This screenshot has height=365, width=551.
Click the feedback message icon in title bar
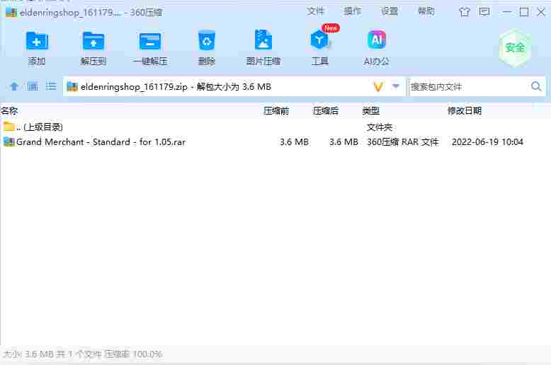(484, 12)
